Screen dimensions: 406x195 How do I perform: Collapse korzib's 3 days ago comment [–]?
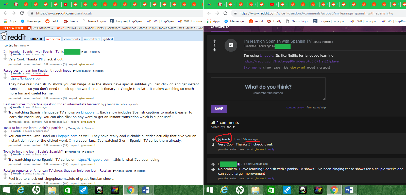(x=10, y=174)
